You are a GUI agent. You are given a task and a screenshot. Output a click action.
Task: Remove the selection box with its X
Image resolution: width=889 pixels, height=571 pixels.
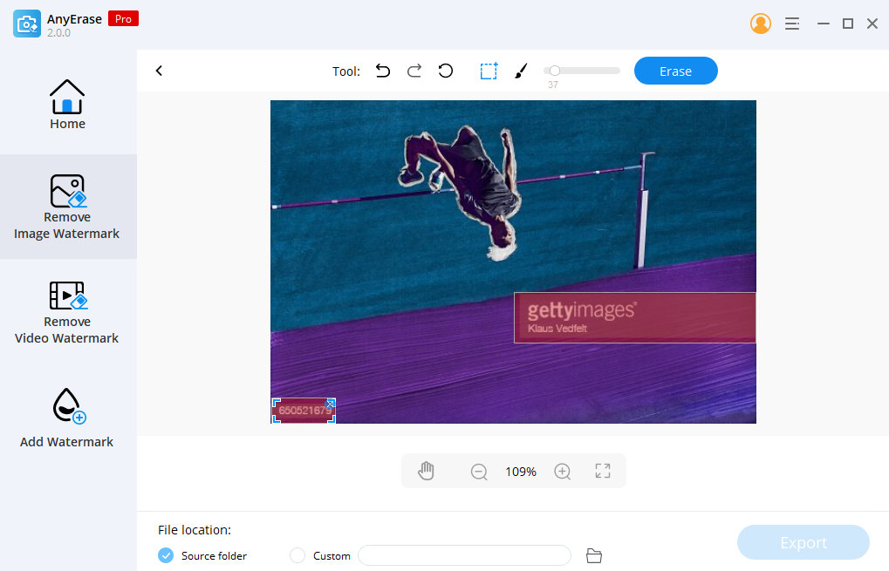[330, 404]
